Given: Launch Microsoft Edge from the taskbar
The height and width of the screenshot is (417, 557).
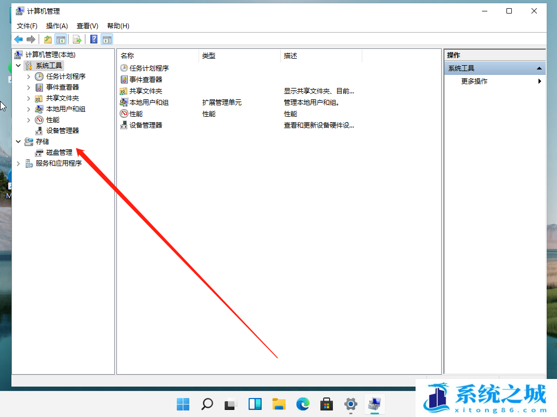Looking at the screenshot, I should [x=302, y=404].
